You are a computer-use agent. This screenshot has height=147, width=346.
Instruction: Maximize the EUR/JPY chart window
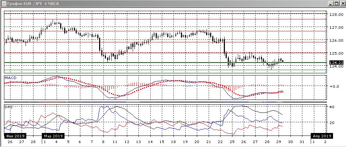click(x=336, y=3)
